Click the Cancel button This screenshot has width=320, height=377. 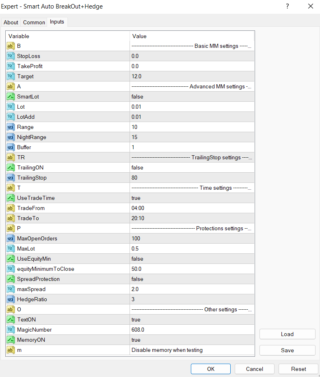(255, 369)
